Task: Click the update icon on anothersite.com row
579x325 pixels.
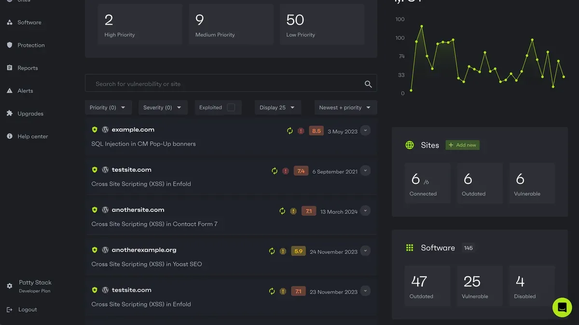Action: pos(282,211)
